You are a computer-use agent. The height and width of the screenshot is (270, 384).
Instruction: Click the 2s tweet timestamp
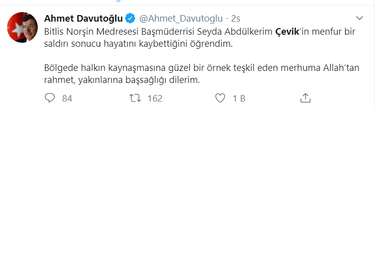pos(236,19)
